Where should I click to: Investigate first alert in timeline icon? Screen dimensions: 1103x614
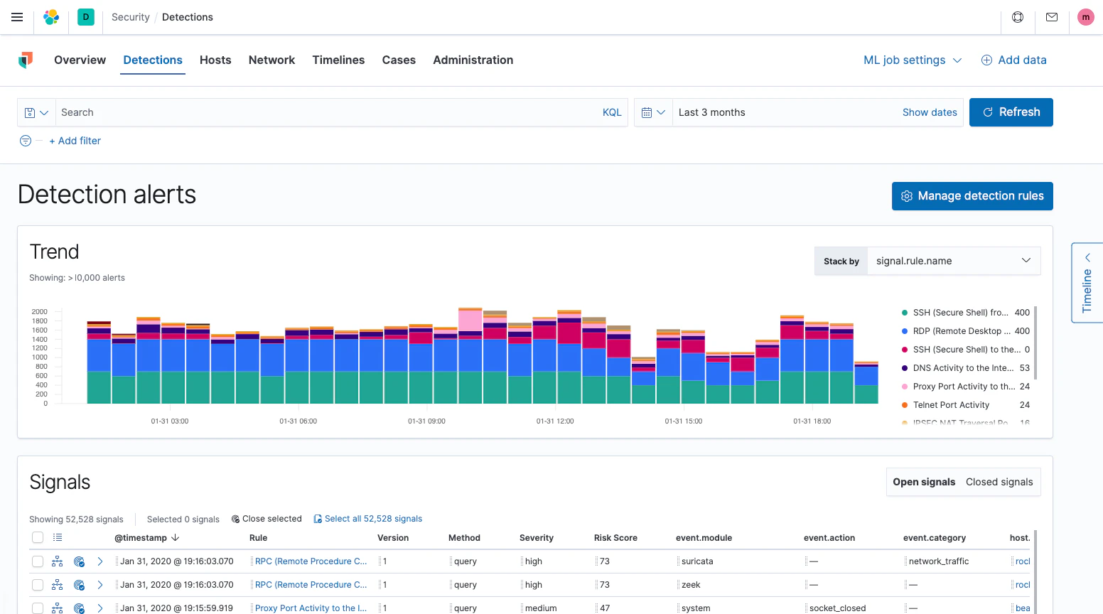(x=78, y=561)
